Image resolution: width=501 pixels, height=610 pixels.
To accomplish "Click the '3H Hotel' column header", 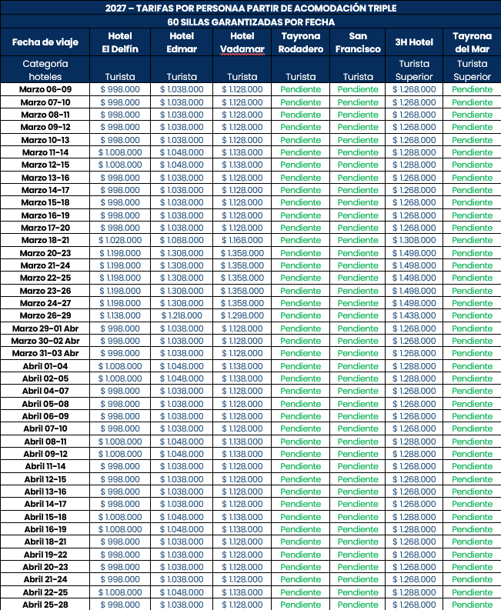I will pos(414,42).
